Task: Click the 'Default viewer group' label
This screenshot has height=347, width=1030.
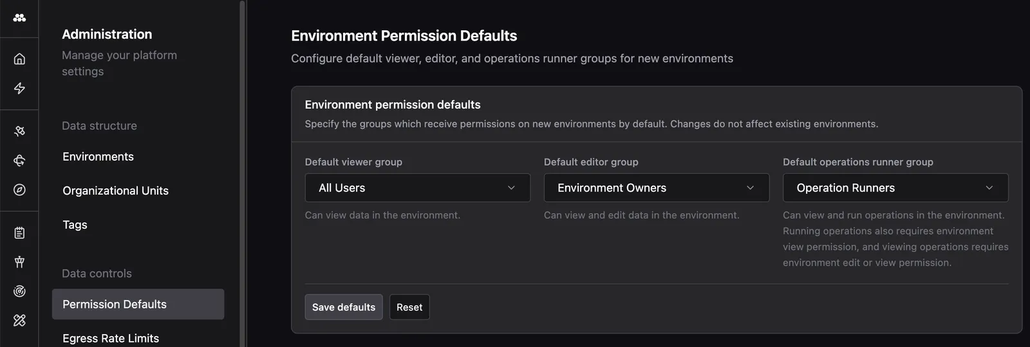Action: [353, 162]
